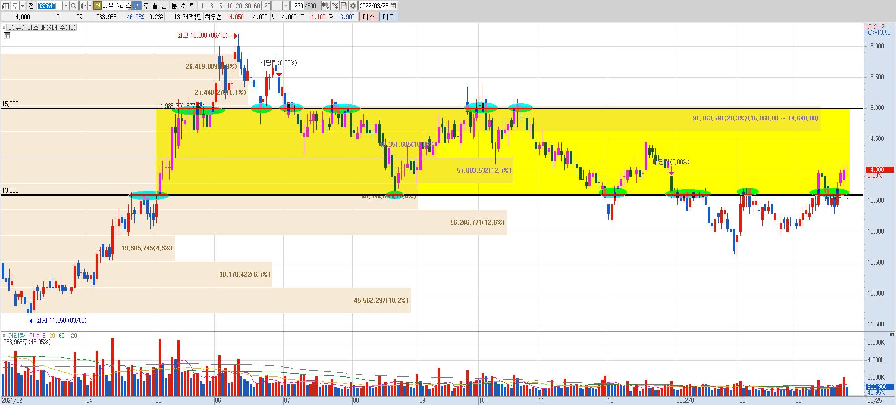896x405 pixels.
Task: Select interval 1 button
Action: click(x=202, y=6)
